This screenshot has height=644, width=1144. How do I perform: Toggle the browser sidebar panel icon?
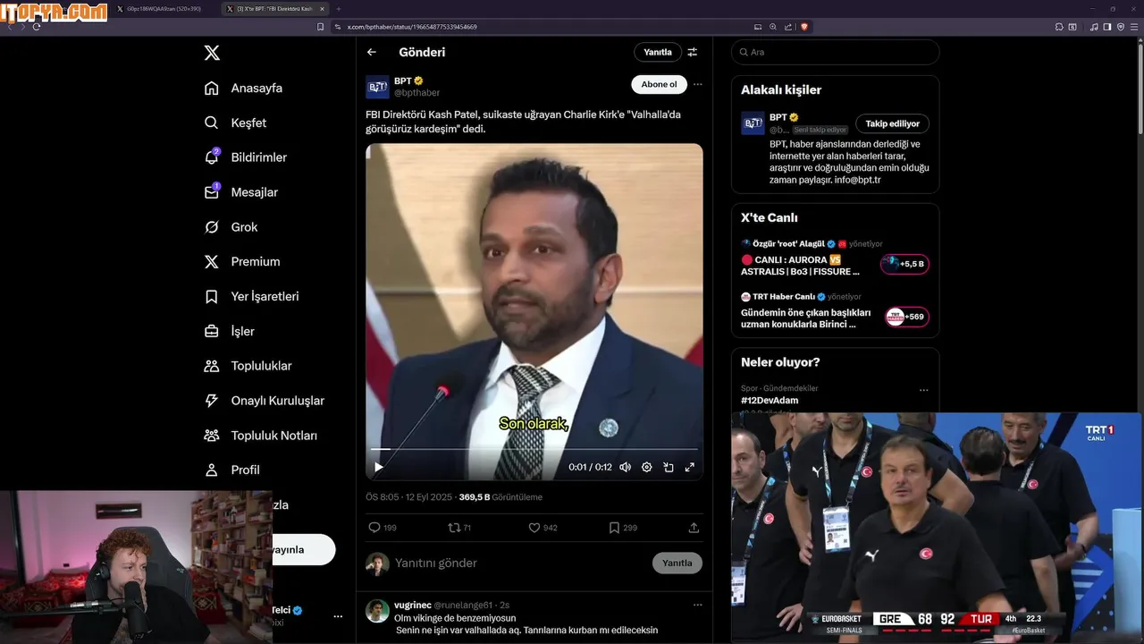click(1107, 27)
